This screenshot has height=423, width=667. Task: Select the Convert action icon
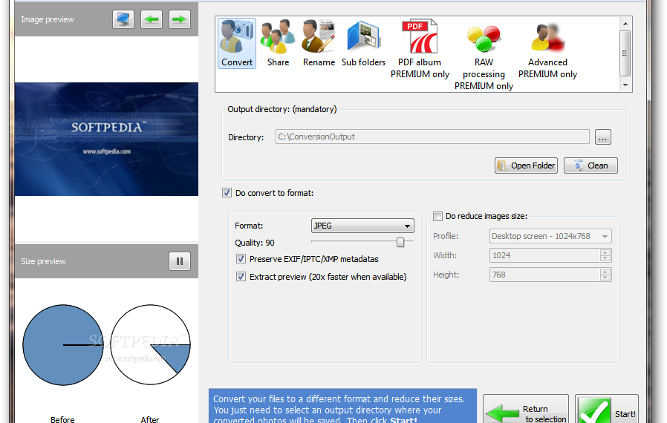pos(237,43)
